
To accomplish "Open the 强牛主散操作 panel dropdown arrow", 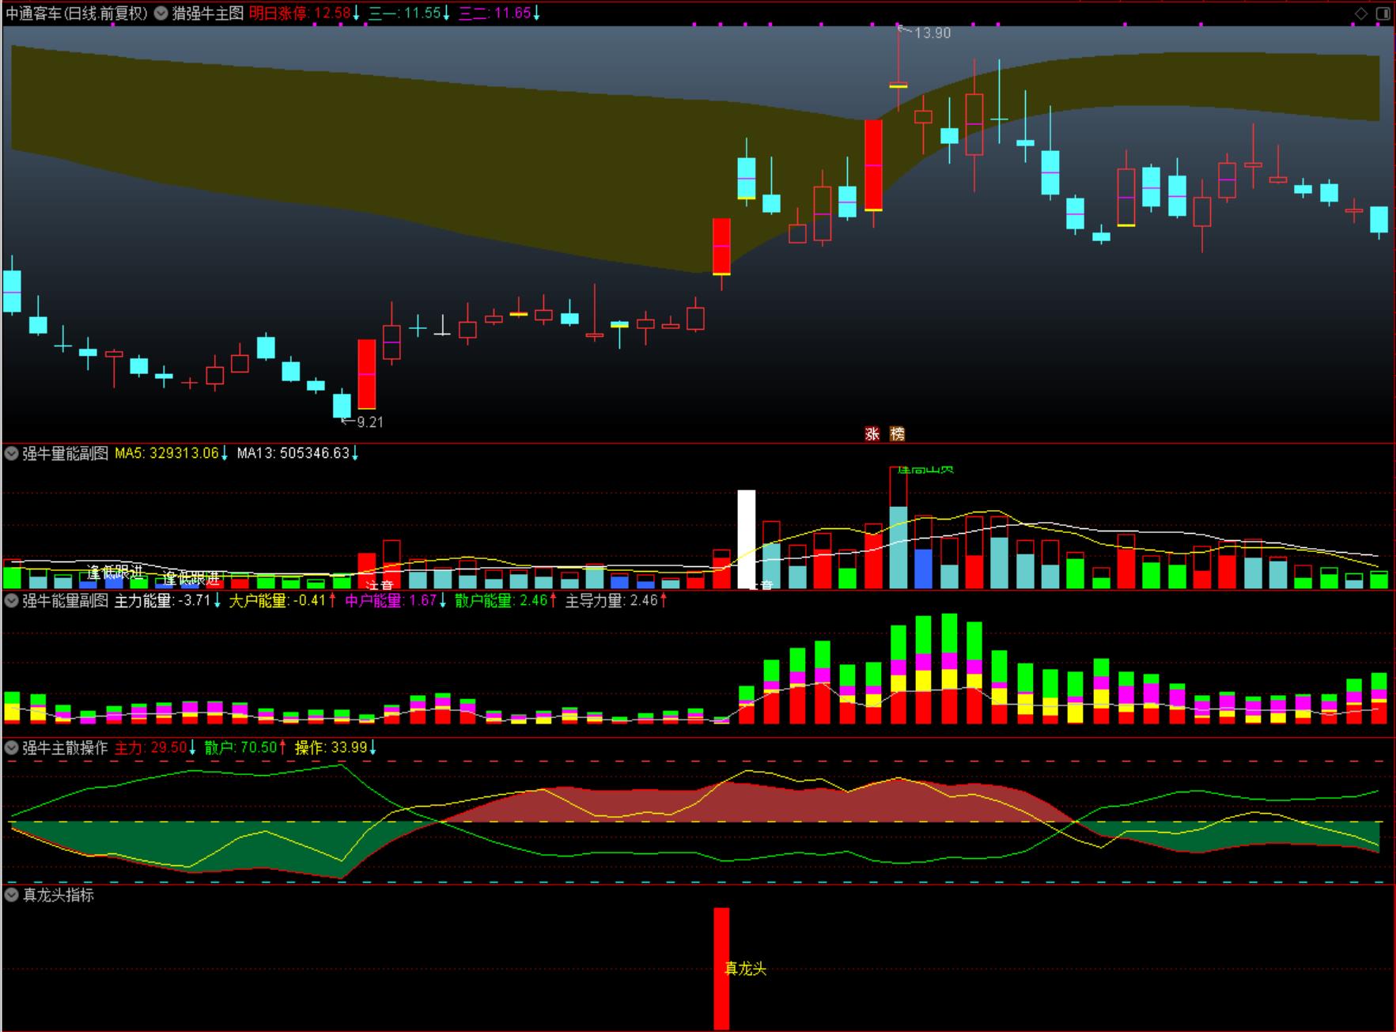I will pos(12,747).
